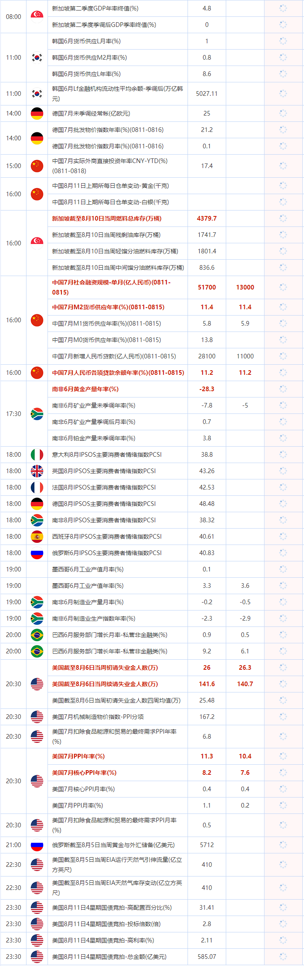
Task: Click the Singapore flag beside the 08:00 GDP rows
Action: 37,16
